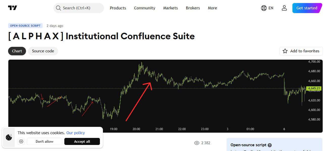Click the TradingView logo
Screen dimensions: 331x151
(12, 8)
